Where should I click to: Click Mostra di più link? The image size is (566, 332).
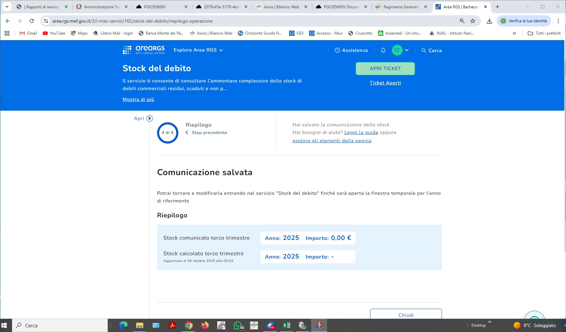tap(138, 99)
